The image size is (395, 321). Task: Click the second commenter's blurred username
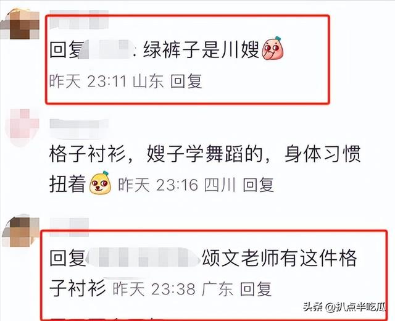click(x=79, y=127)
